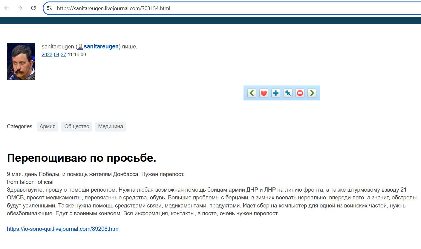The width and height of the screenshot is (421, 249).
Task: Click the blue plus icon
Action: [276, 93]
